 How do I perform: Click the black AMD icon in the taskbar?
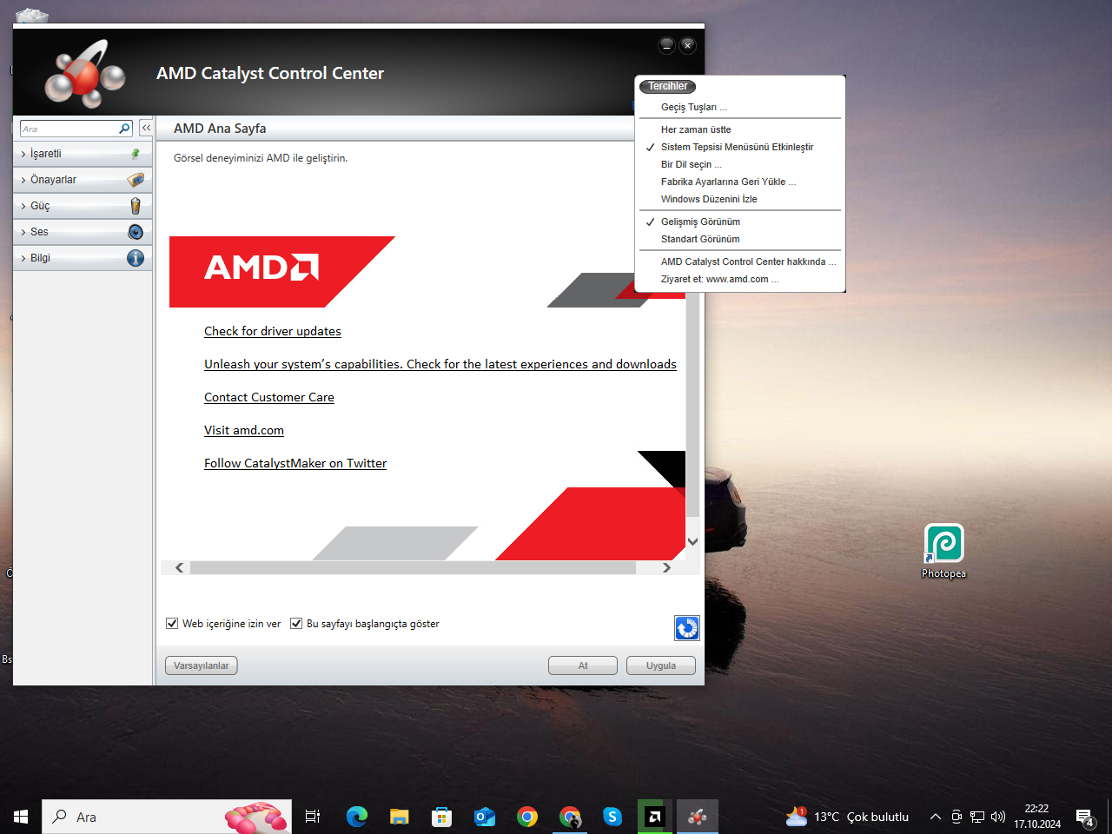[x=655, y=817]
